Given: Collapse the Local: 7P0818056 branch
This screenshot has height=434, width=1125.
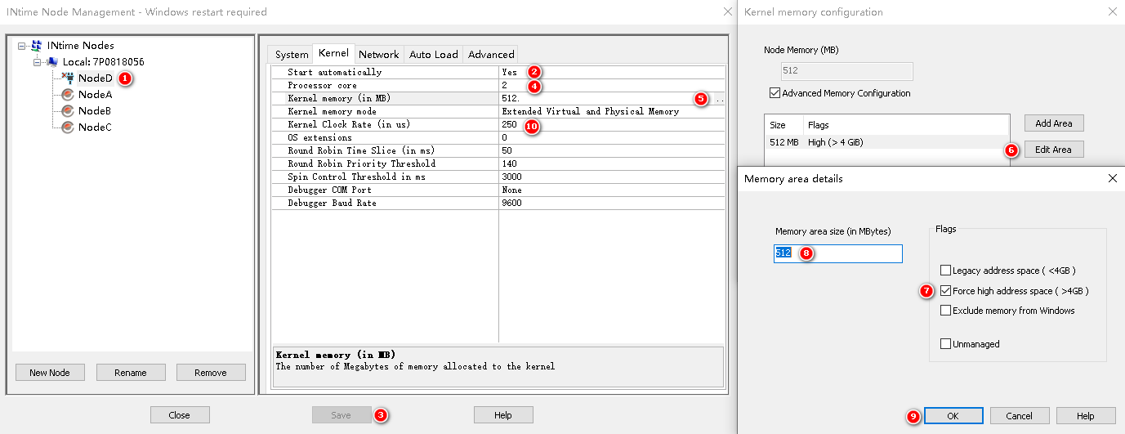Looking at the screenshot, I should coord(38,62).
